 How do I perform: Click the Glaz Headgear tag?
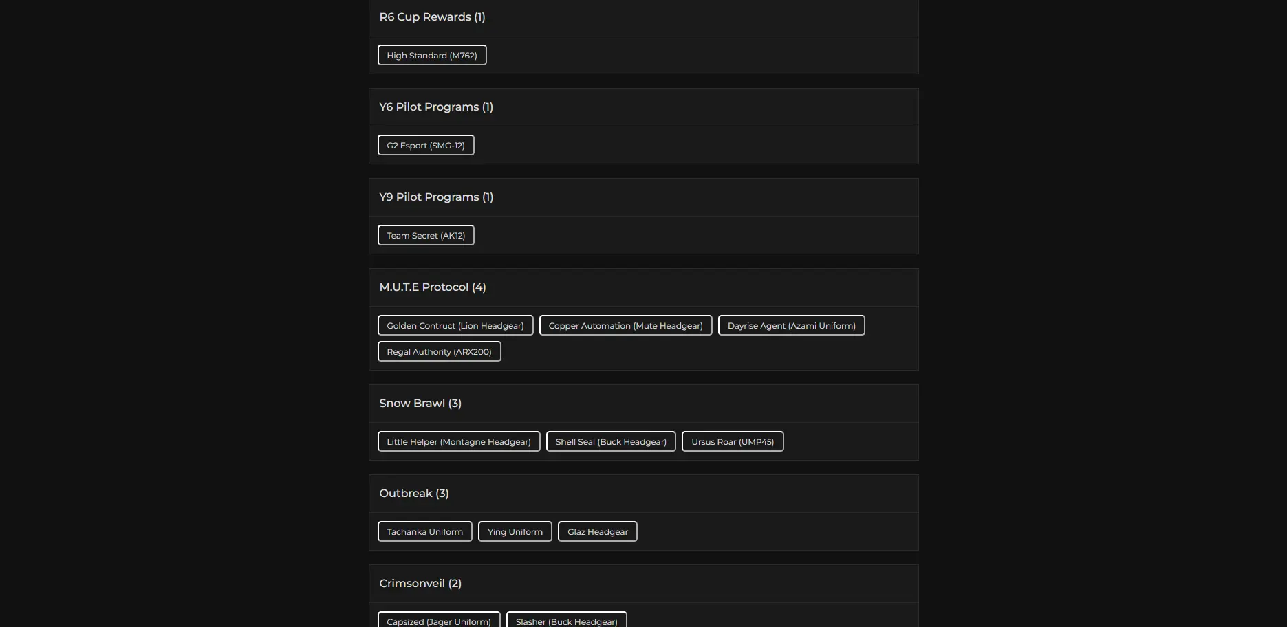click(597, 532)
